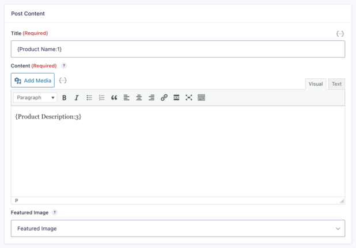
Task: Insert a numbered list
Action: click(x=102, y=98)
